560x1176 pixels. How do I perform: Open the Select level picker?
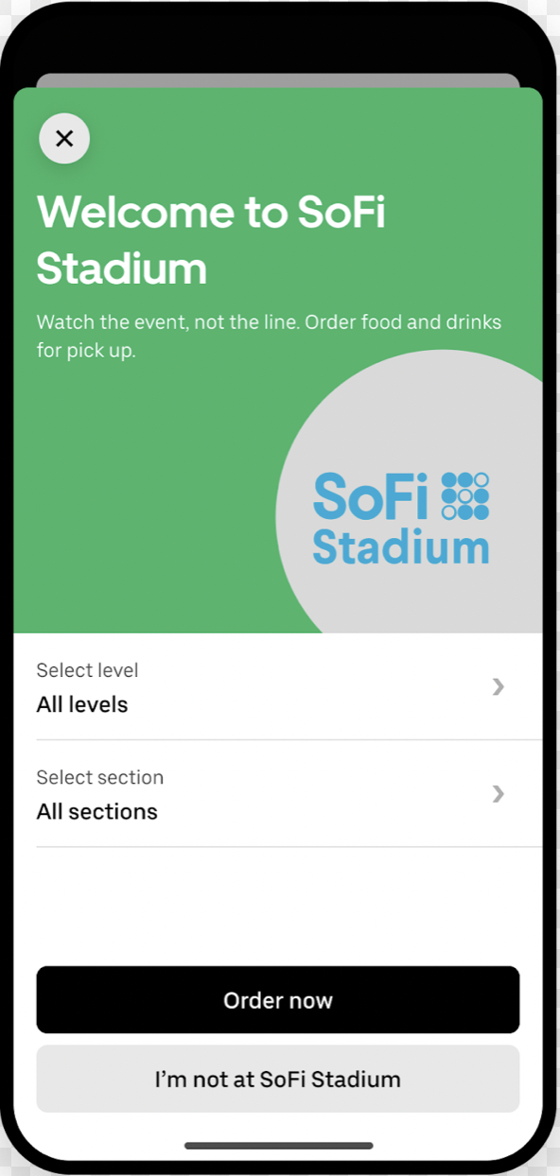click(277, 687)
